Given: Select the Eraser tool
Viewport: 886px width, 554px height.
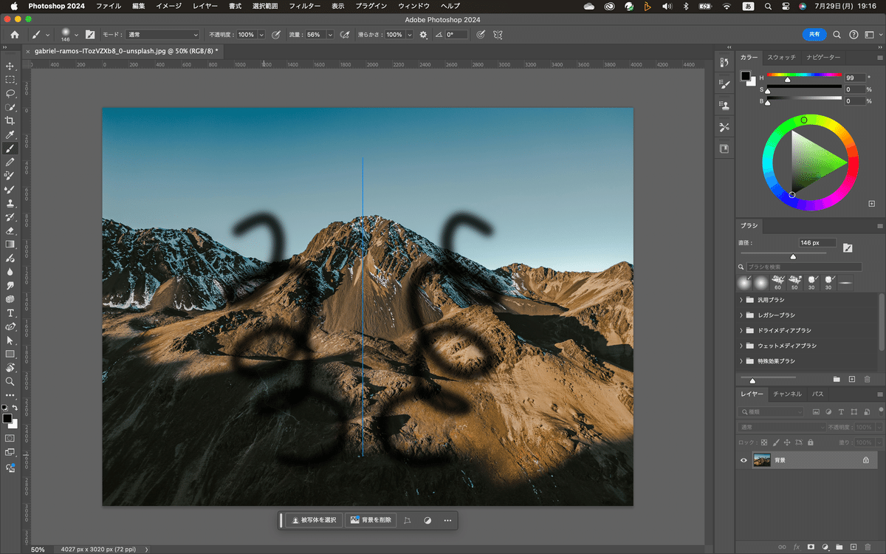Looking at the screenshot, I should 10,230.
